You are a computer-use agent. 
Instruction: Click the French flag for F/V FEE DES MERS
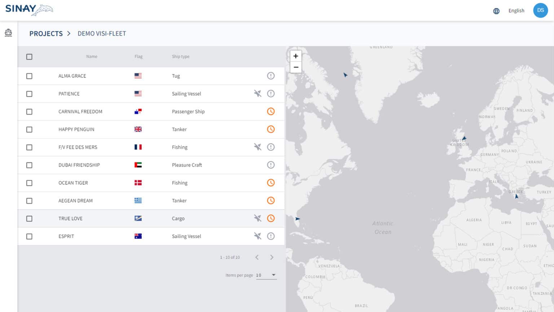[138, 147]
